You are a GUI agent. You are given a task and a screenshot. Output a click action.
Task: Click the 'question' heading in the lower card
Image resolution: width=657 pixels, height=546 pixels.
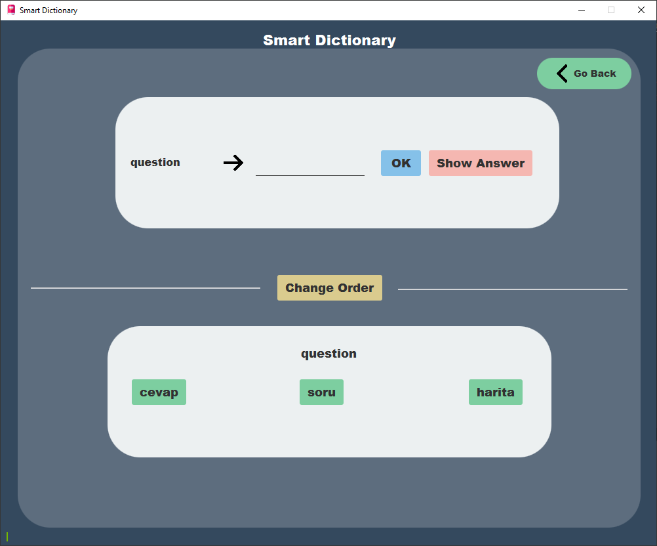(328, 354)
